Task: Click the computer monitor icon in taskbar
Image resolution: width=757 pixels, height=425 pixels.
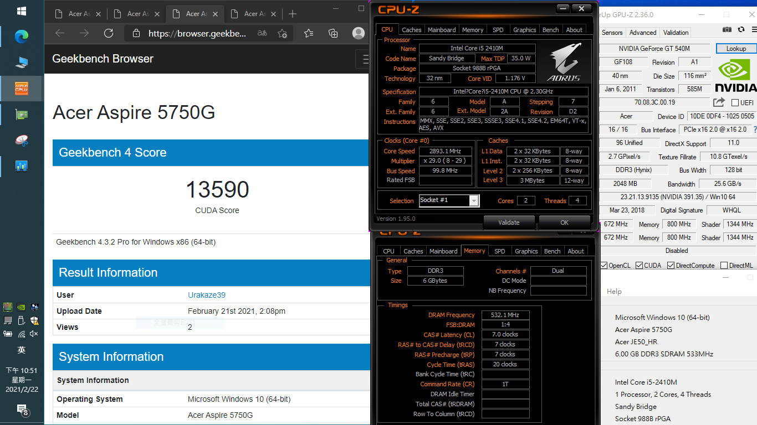Action: (x=22, y=63)
